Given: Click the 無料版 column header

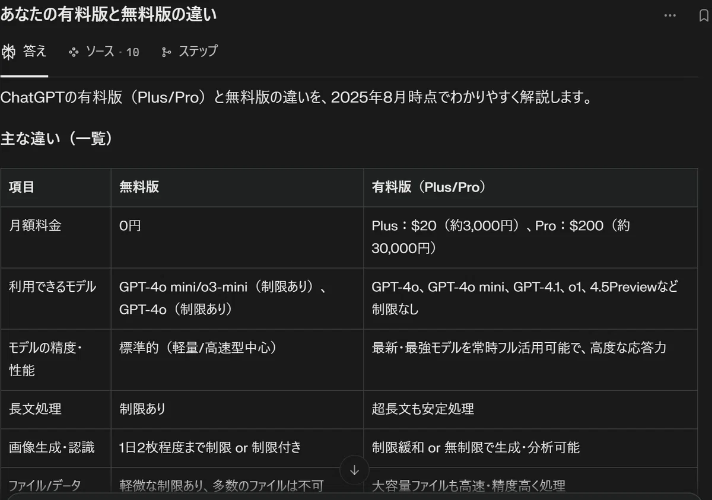Looking at the screenshot, I should click(139, 187).
